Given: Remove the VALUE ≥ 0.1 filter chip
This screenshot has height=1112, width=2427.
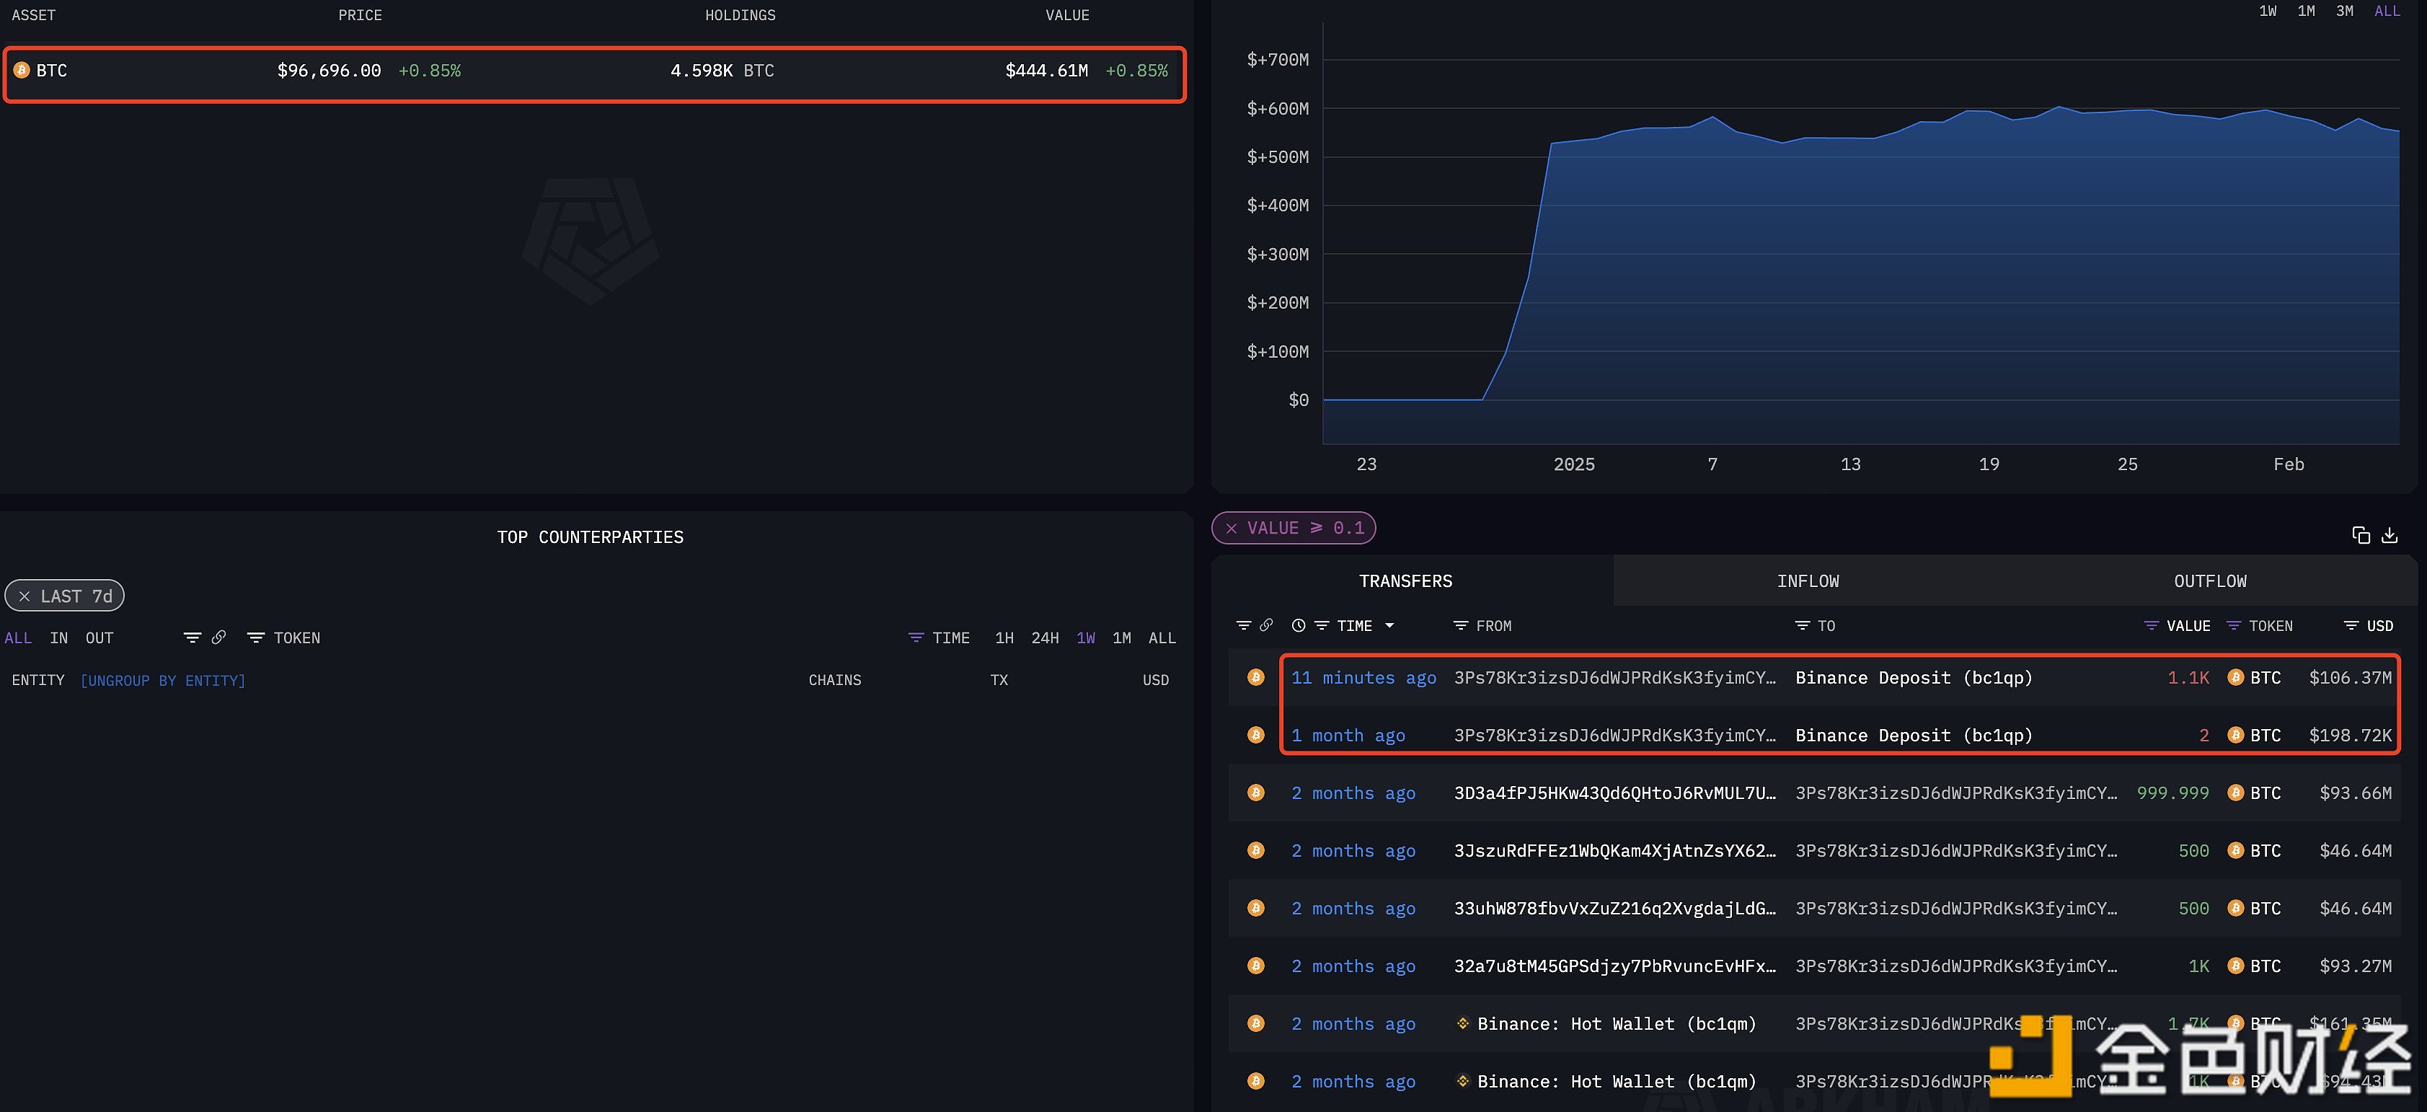Looking at the screenshot, I should point(1232,529).
